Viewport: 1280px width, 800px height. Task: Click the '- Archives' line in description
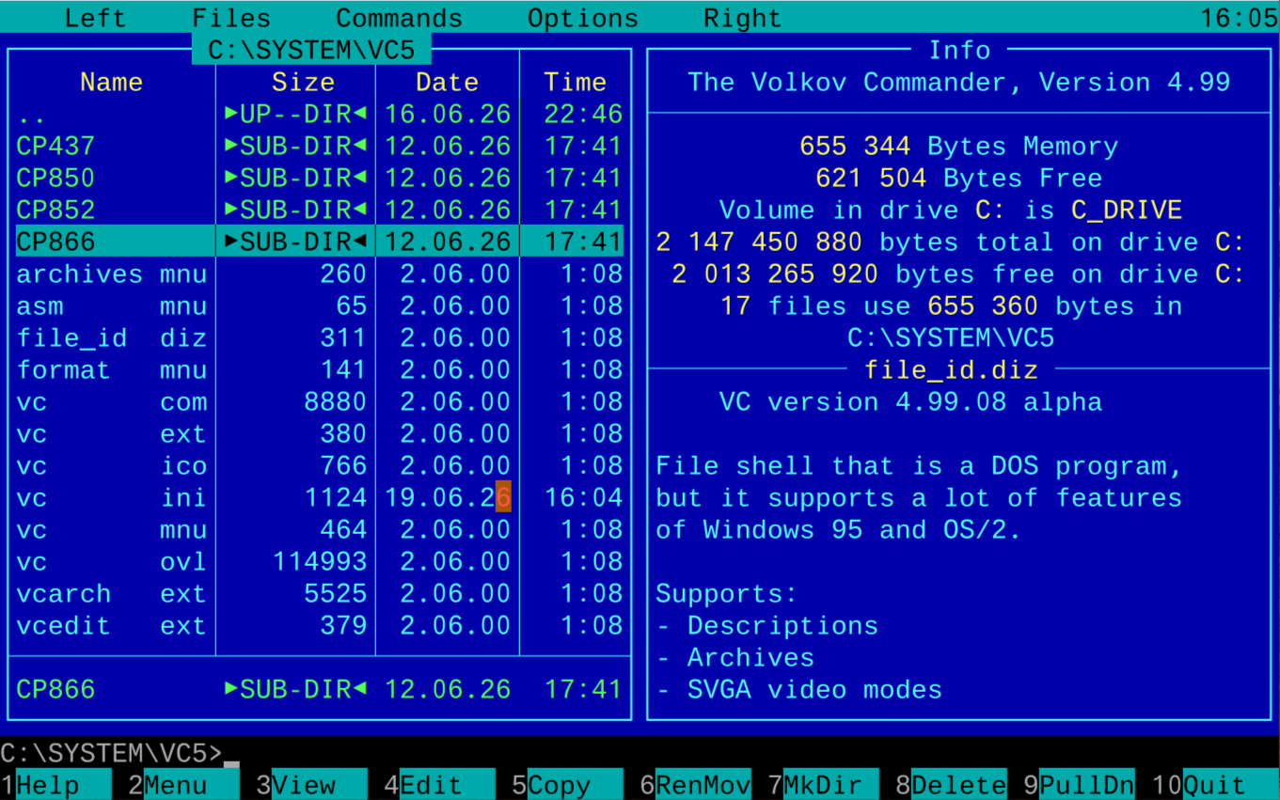735,658
